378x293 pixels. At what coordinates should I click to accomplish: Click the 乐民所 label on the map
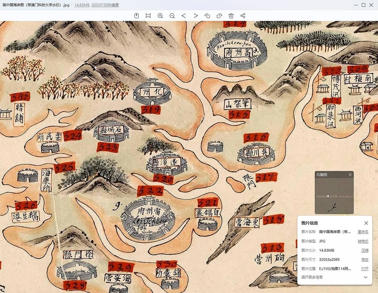coord(49,137)
